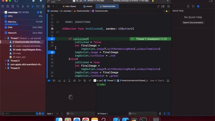Open Simulate Location arrow
The width and height of the screenshot is (215, 121).
point(90,81)
